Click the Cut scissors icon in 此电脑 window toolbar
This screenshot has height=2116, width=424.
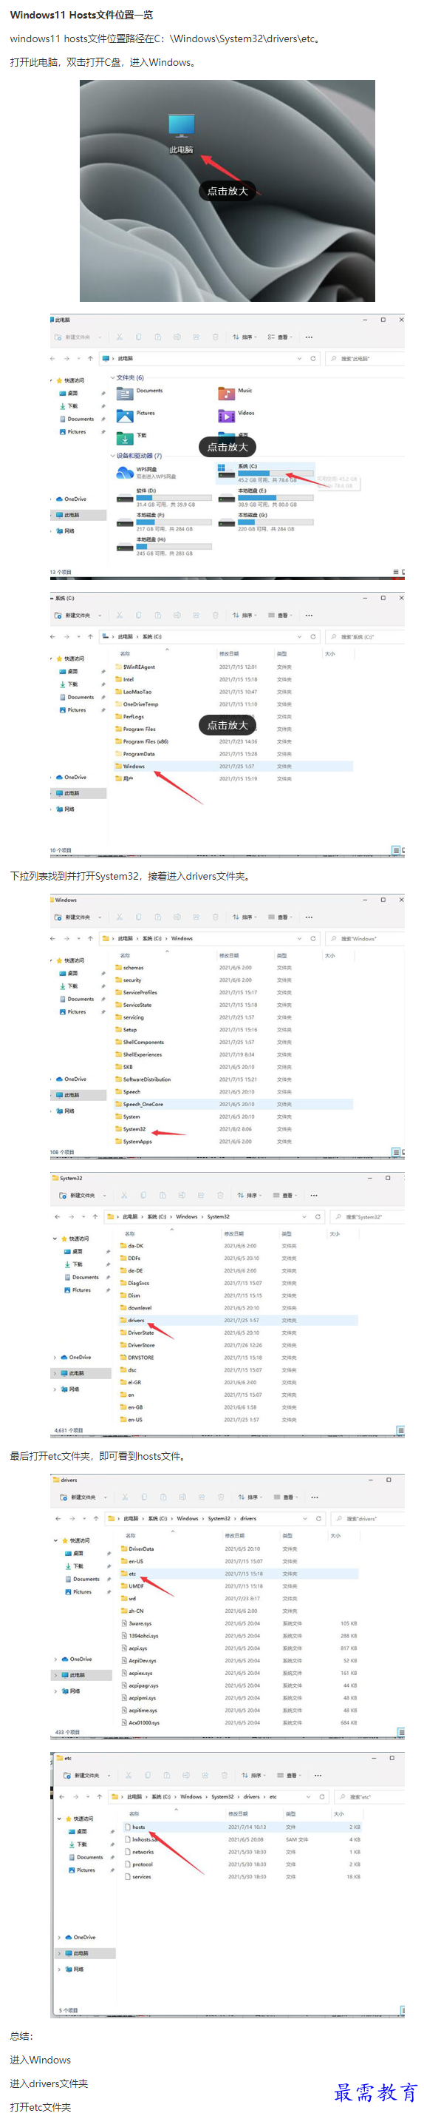(x=119, y=337)
